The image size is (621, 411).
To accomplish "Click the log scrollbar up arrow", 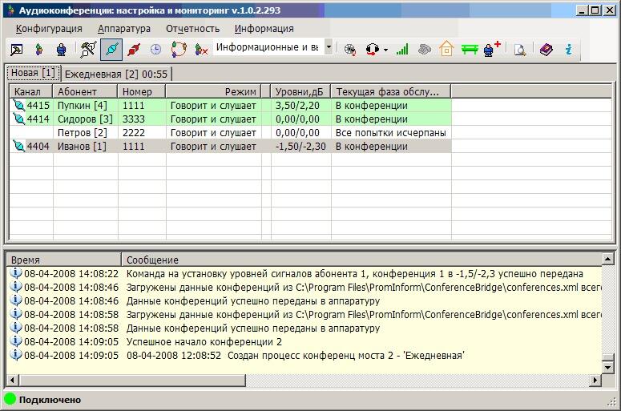I will tap(607, 259).
